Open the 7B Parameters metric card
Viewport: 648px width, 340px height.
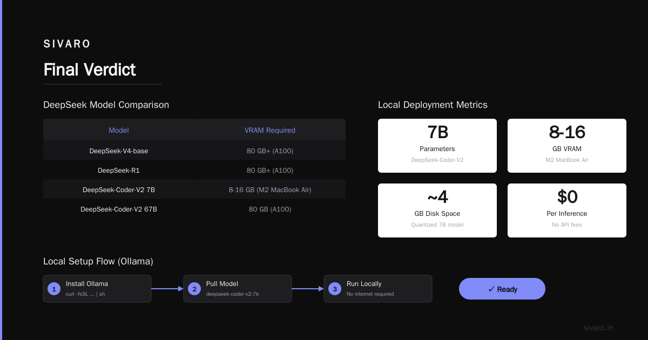pyautogui.click(x=437, y=146)
